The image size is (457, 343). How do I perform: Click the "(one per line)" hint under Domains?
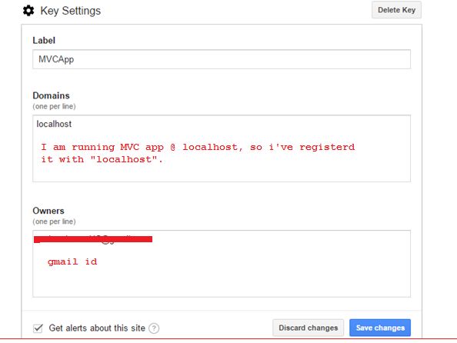tap(54, 106)
